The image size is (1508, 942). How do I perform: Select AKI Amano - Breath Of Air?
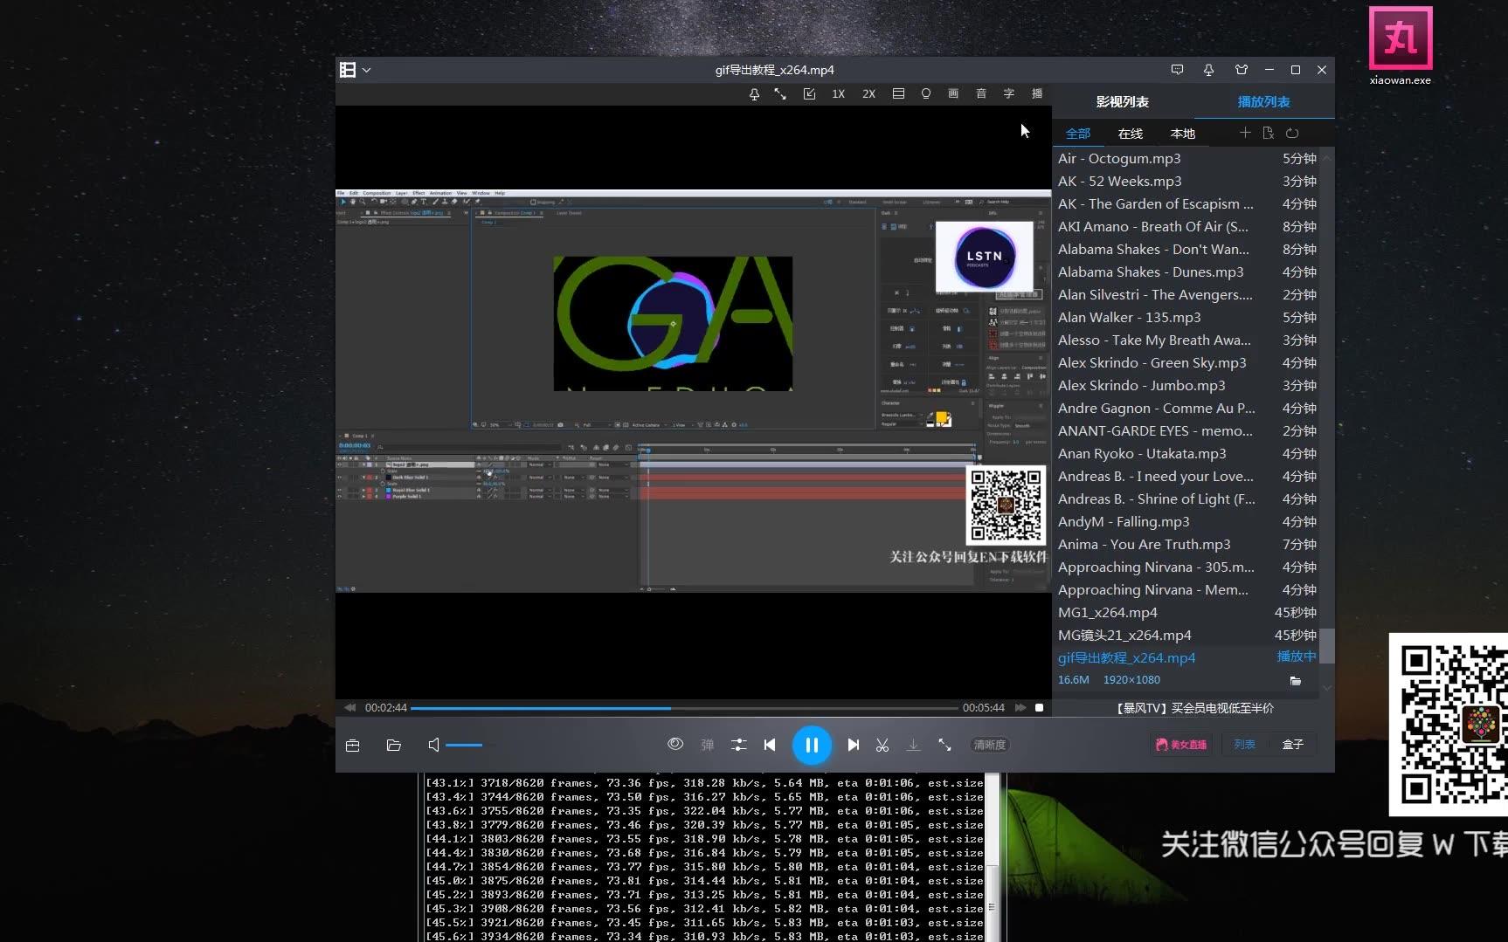[x=1187, y=226]
